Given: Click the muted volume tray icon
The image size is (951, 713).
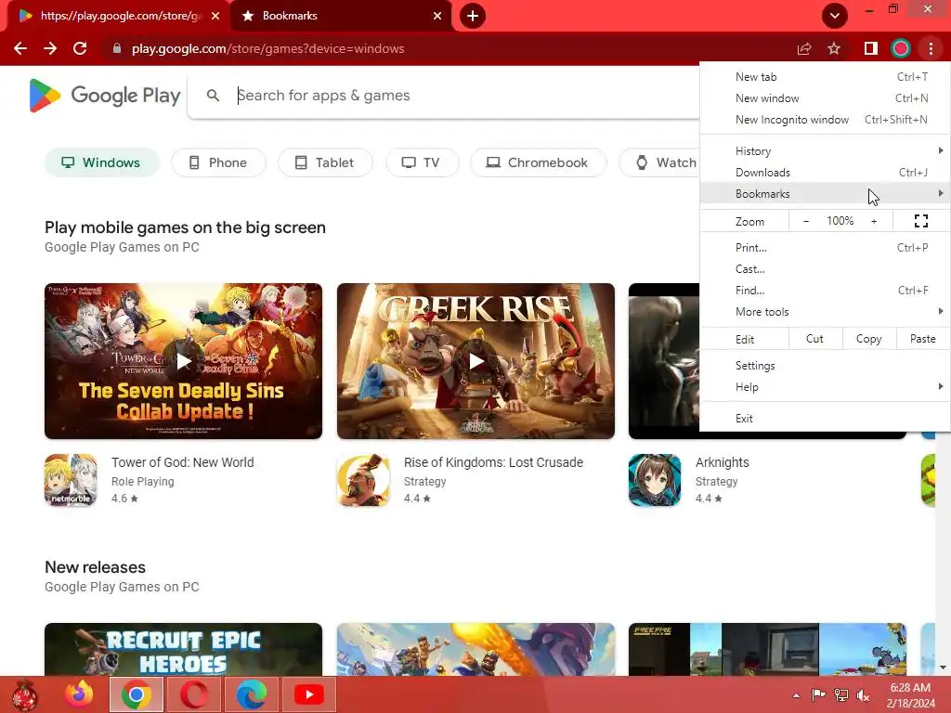Looking at the screenshot, I should [863, 695].
